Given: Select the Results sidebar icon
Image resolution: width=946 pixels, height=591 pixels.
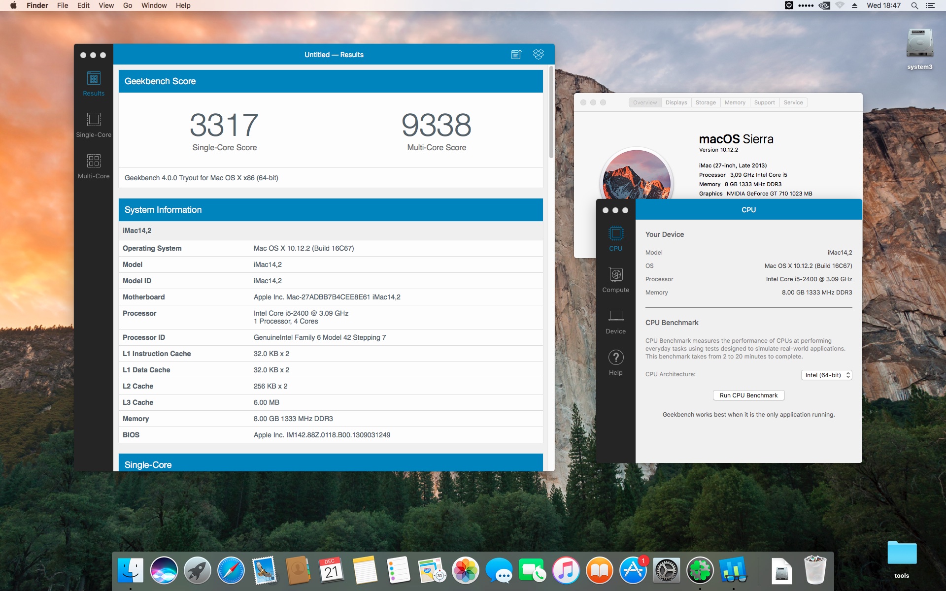Looking at the screenshot, I should click(94, 79).
